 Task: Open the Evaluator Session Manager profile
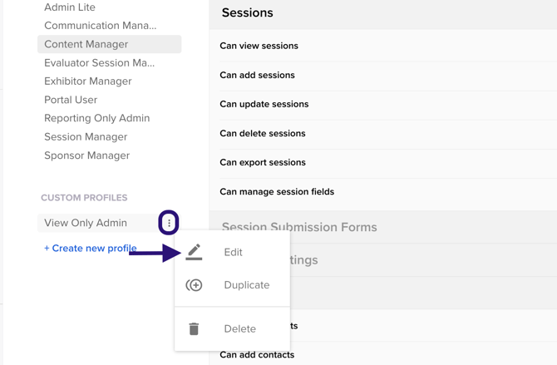click(99, 62)
